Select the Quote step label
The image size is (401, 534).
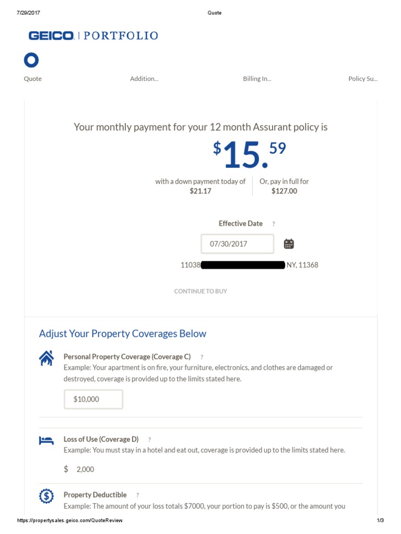click(33, 79)
